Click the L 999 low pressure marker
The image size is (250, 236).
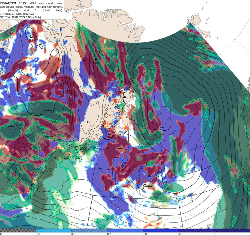(x=30, y=38)
